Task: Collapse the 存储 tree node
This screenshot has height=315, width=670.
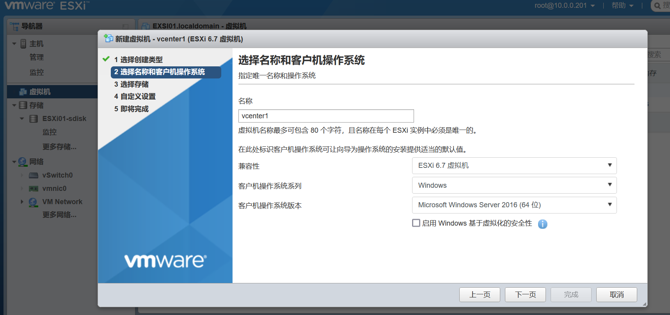Action: tap(14, 105)
